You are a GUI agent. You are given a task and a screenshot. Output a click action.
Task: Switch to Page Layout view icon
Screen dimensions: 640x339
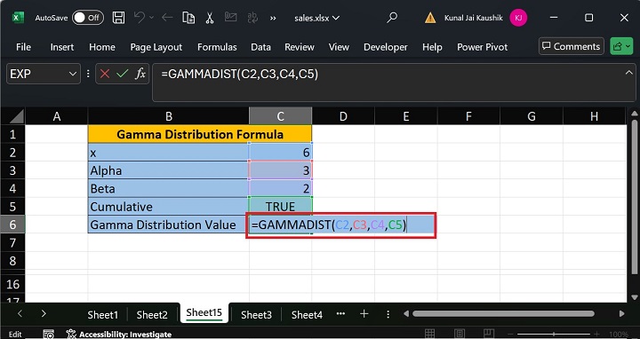[460, 334]
